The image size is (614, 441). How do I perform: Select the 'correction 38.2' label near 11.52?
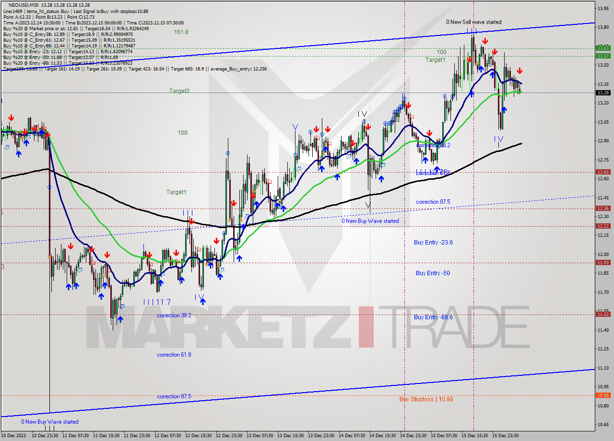[x=174, y=315]
